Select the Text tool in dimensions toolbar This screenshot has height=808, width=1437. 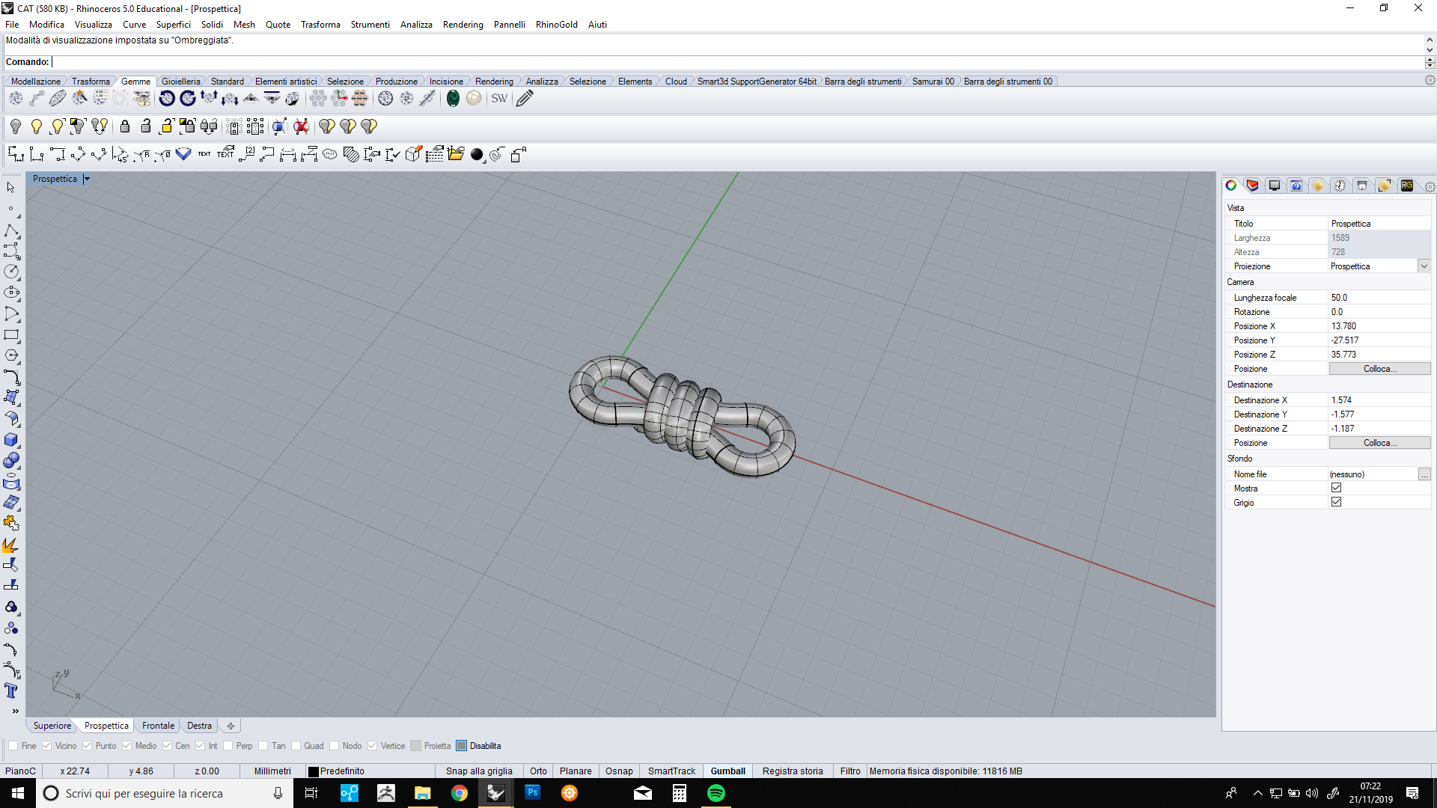tap(204, 154)
